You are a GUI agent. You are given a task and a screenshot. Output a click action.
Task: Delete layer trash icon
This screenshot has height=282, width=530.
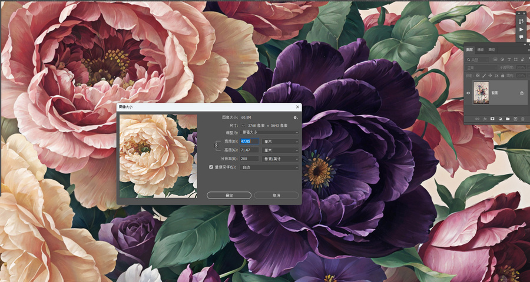point(522,119)
